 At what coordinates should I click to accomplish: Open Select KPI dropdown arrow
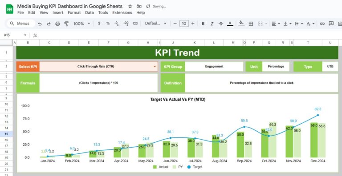155,66
